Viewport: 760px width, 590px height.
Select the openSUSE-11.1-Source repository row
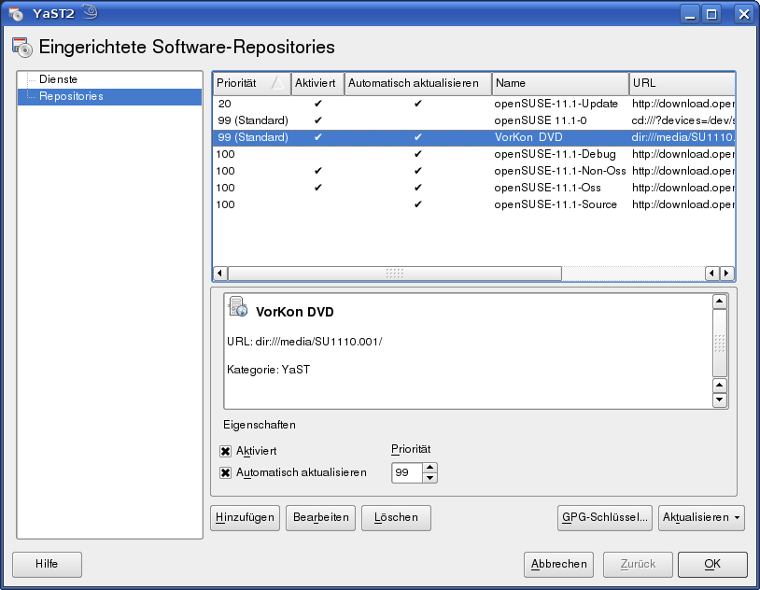pyautogui.click(x=474, y=204)
